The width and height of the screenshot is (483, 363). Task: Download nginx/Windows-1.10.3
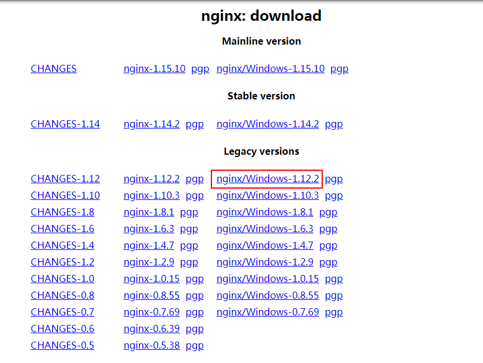(x=267, y=196)
